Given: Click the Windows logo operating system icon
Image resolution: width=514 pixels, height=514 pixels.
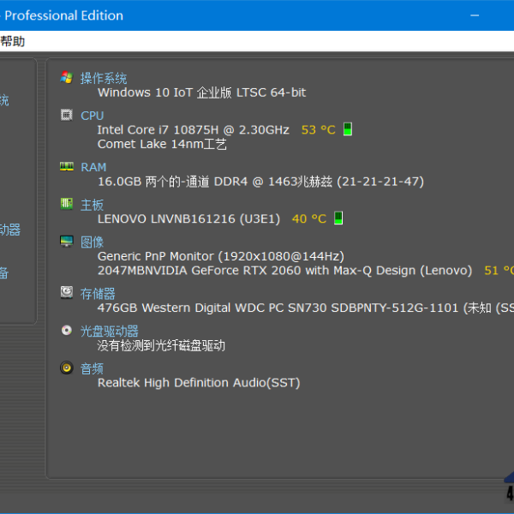Looking at the screenshot, I should (x=67, y=77).
